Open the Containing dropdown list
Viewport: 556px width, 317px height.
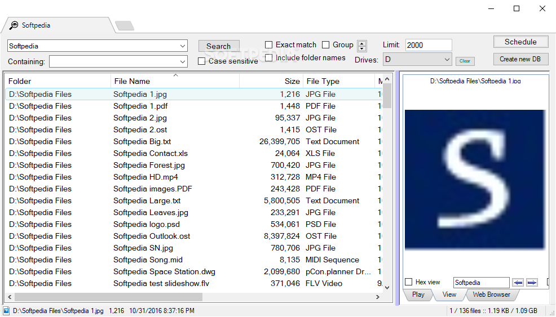coord(183,61)
